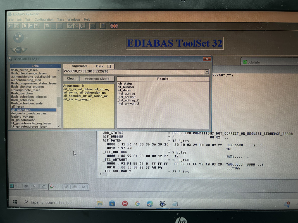Launch Microsoft Edge from the taskbar

pos(150,204)
